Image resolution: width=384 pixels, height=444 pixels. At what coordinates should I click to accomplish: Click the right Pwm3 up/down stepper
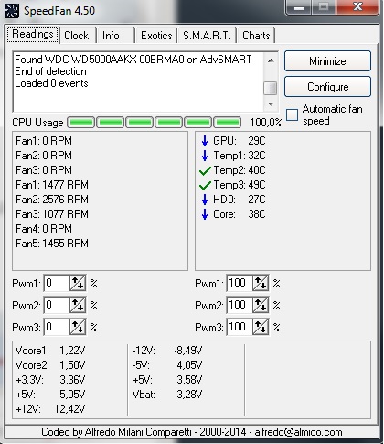261,327
